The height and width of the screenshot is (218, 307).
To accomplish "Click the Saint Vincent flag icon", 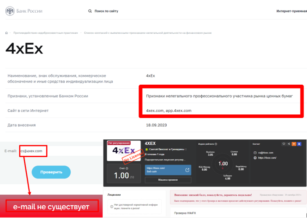I will point(146,149).
